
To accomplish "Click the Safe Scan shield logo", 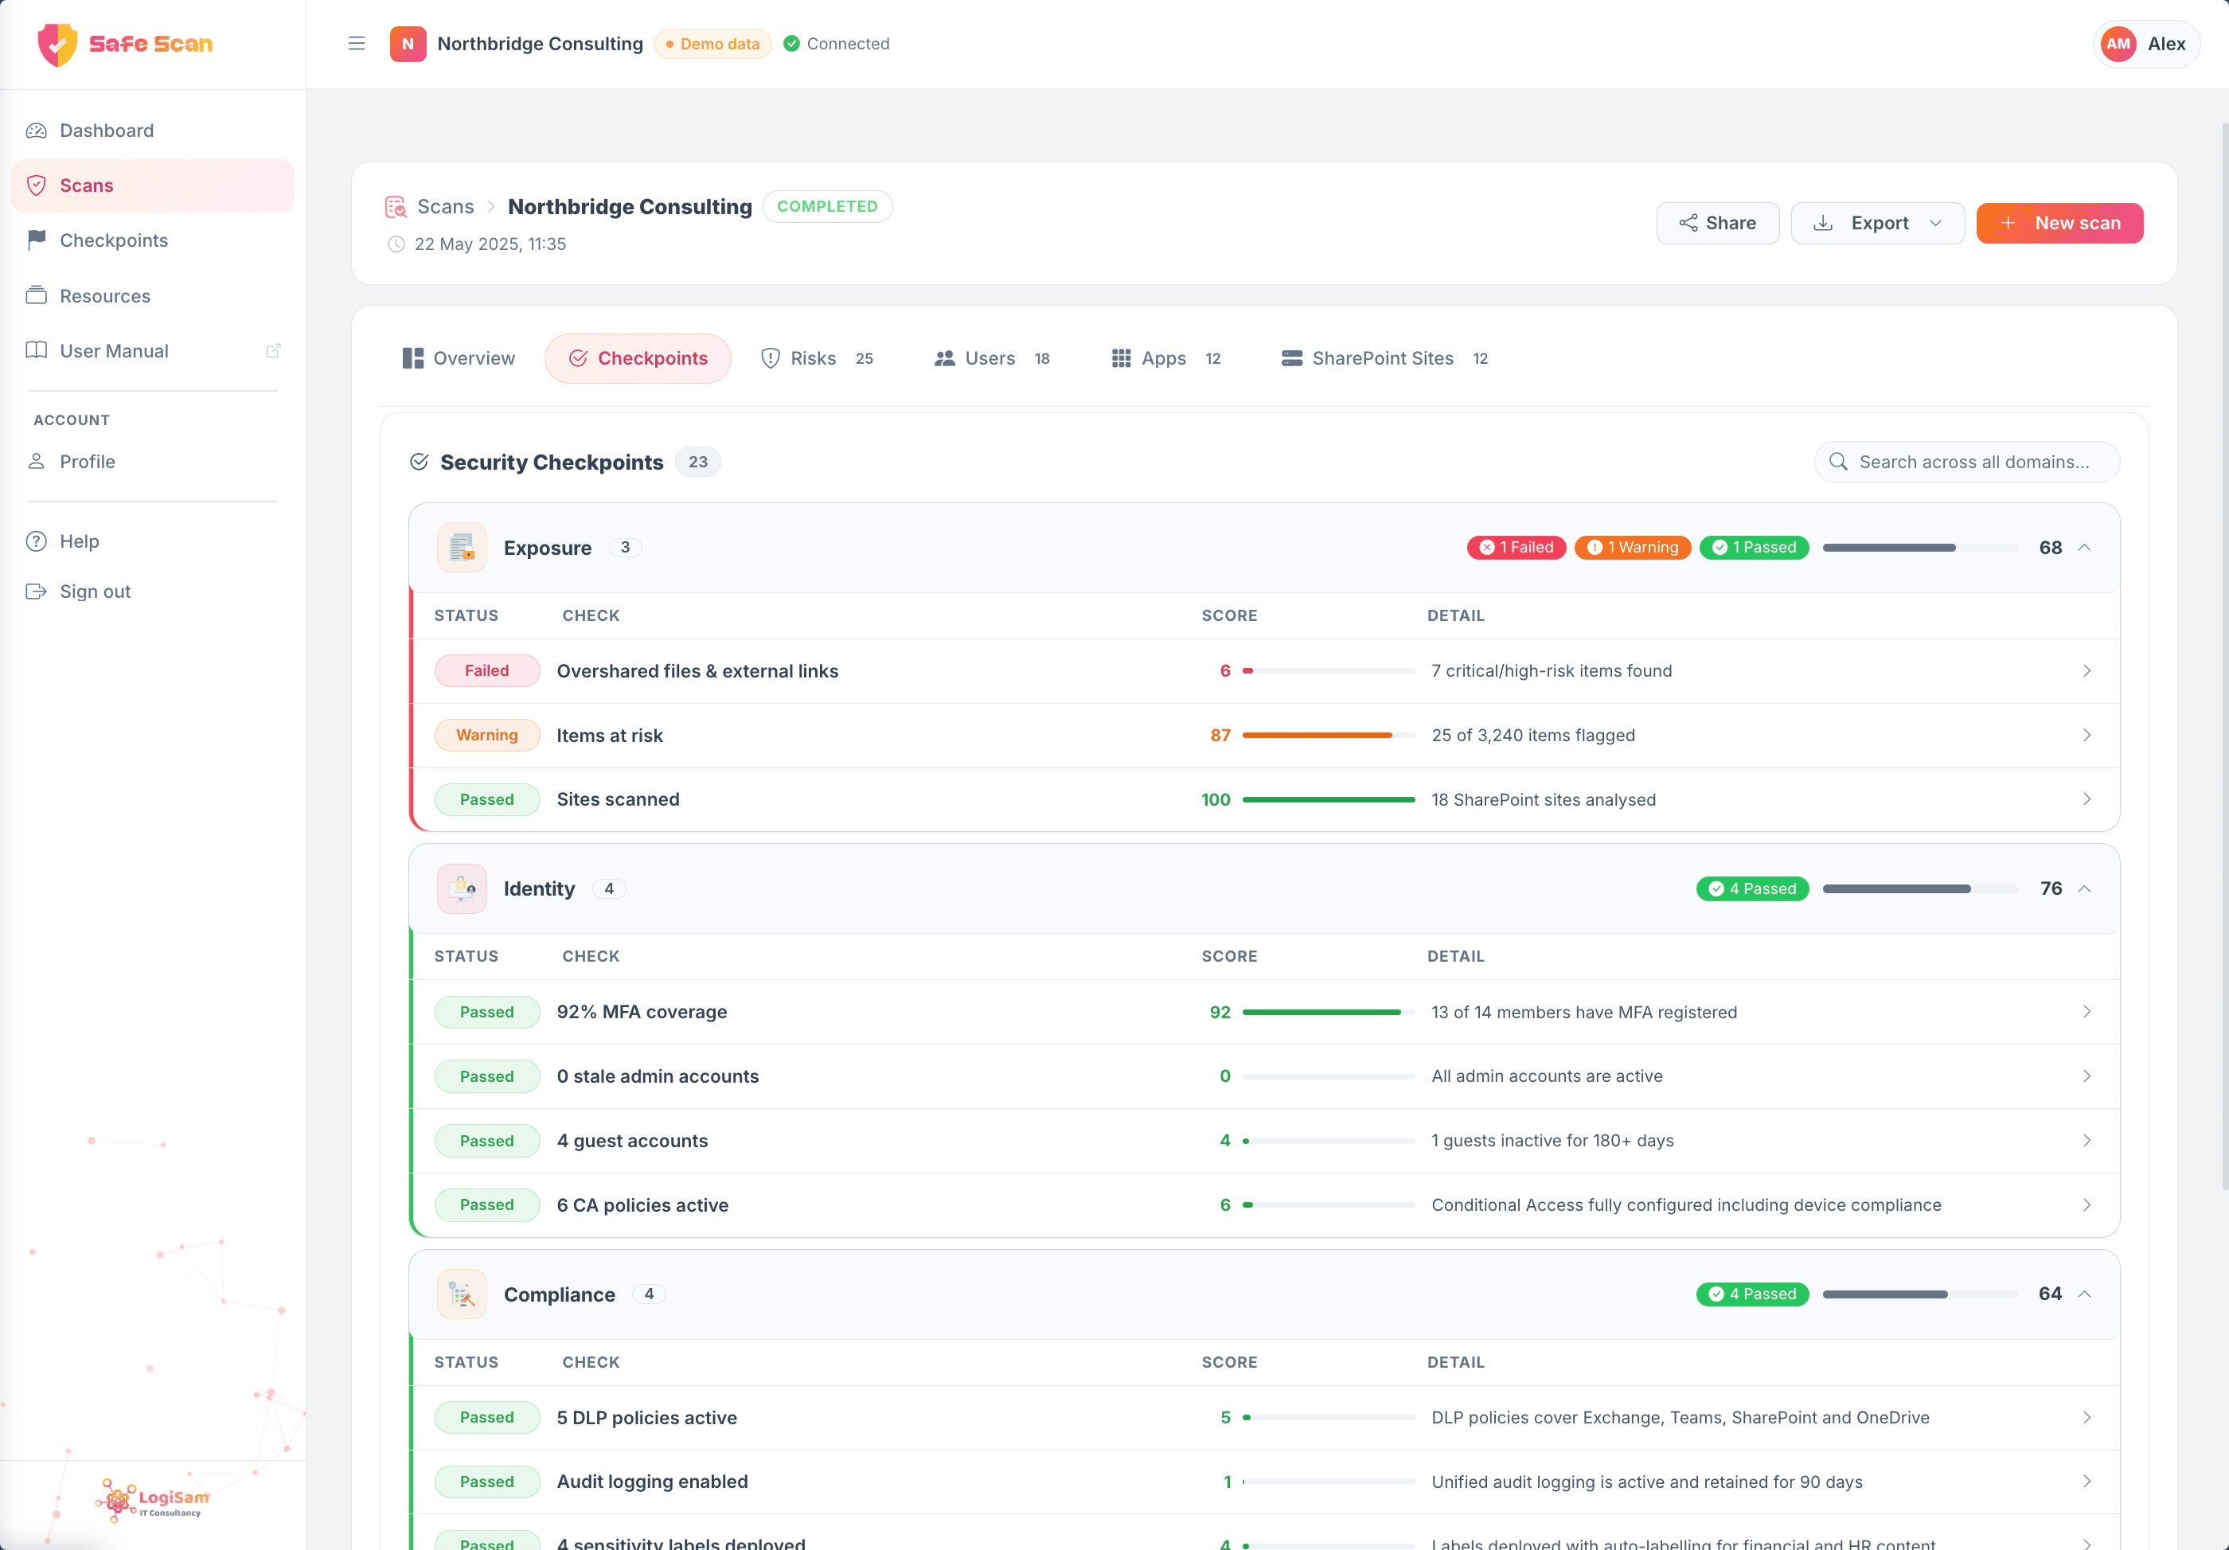I will click(57, 45).
